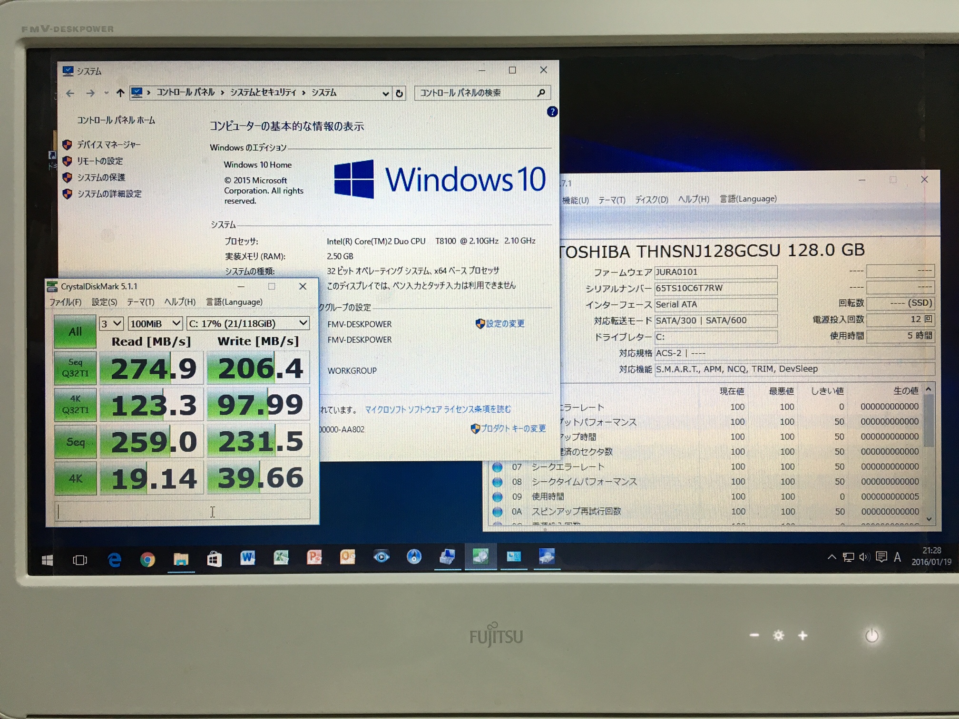Open the System window help icon
959x719 pixels.
pos(552,112)
